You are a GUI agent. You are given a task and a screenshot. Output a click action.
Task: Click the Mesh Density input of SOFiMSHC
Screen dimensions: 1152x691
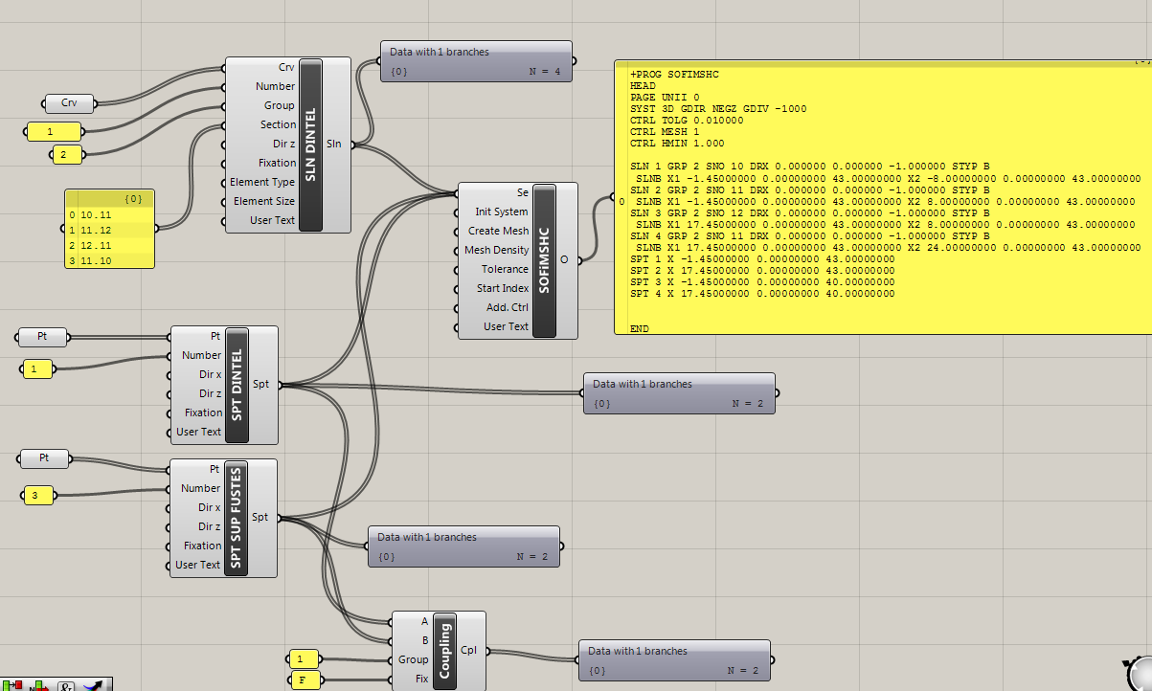pyautogui.click(x=496, y=250)
